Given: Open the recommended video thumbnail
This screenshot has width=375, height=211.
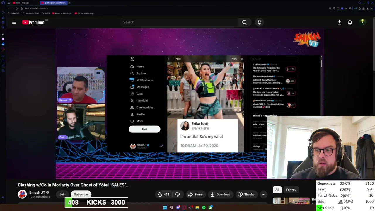Looking at the screenshot, I should [x=291, y=201].
